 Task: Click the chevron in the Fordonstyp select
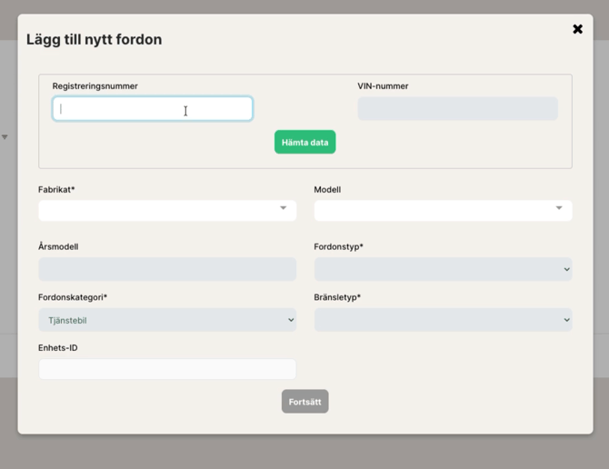566,269
